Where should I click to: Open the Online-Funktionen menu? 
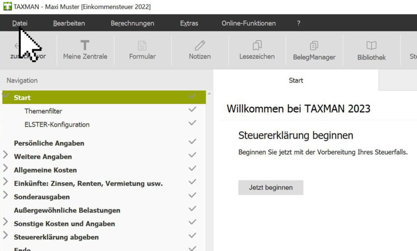click(x=249, y=23)
